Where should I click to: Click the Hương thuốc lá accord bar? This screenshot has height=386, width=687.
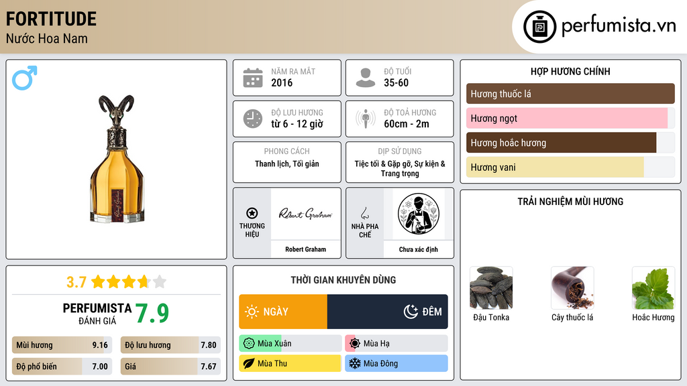click(x=570, y=94)
